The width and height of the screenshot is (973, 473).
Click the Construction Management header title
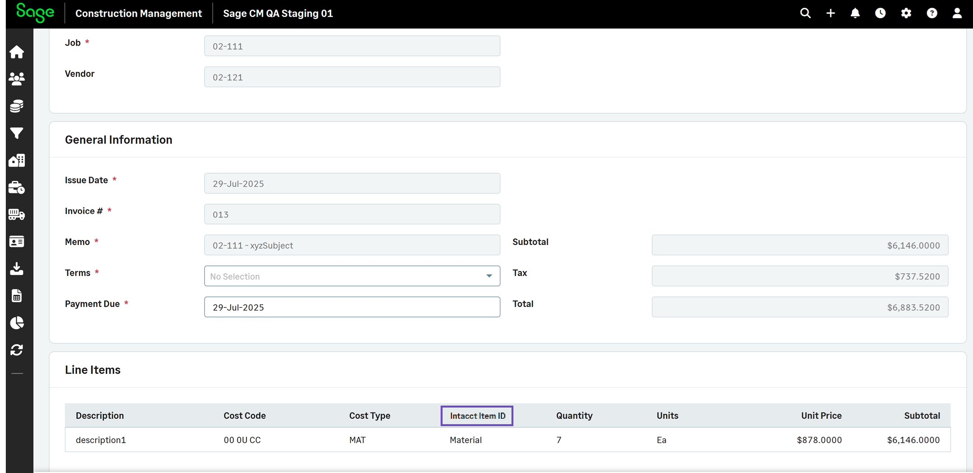[139, 14]
